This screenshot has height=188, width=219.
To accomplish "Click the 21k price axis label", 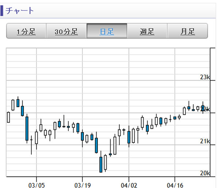I will (x=205, y=141).
